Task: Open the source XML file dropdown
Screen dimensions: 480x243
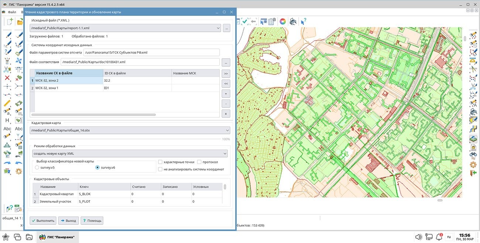Action: click(x=218, y=28)
